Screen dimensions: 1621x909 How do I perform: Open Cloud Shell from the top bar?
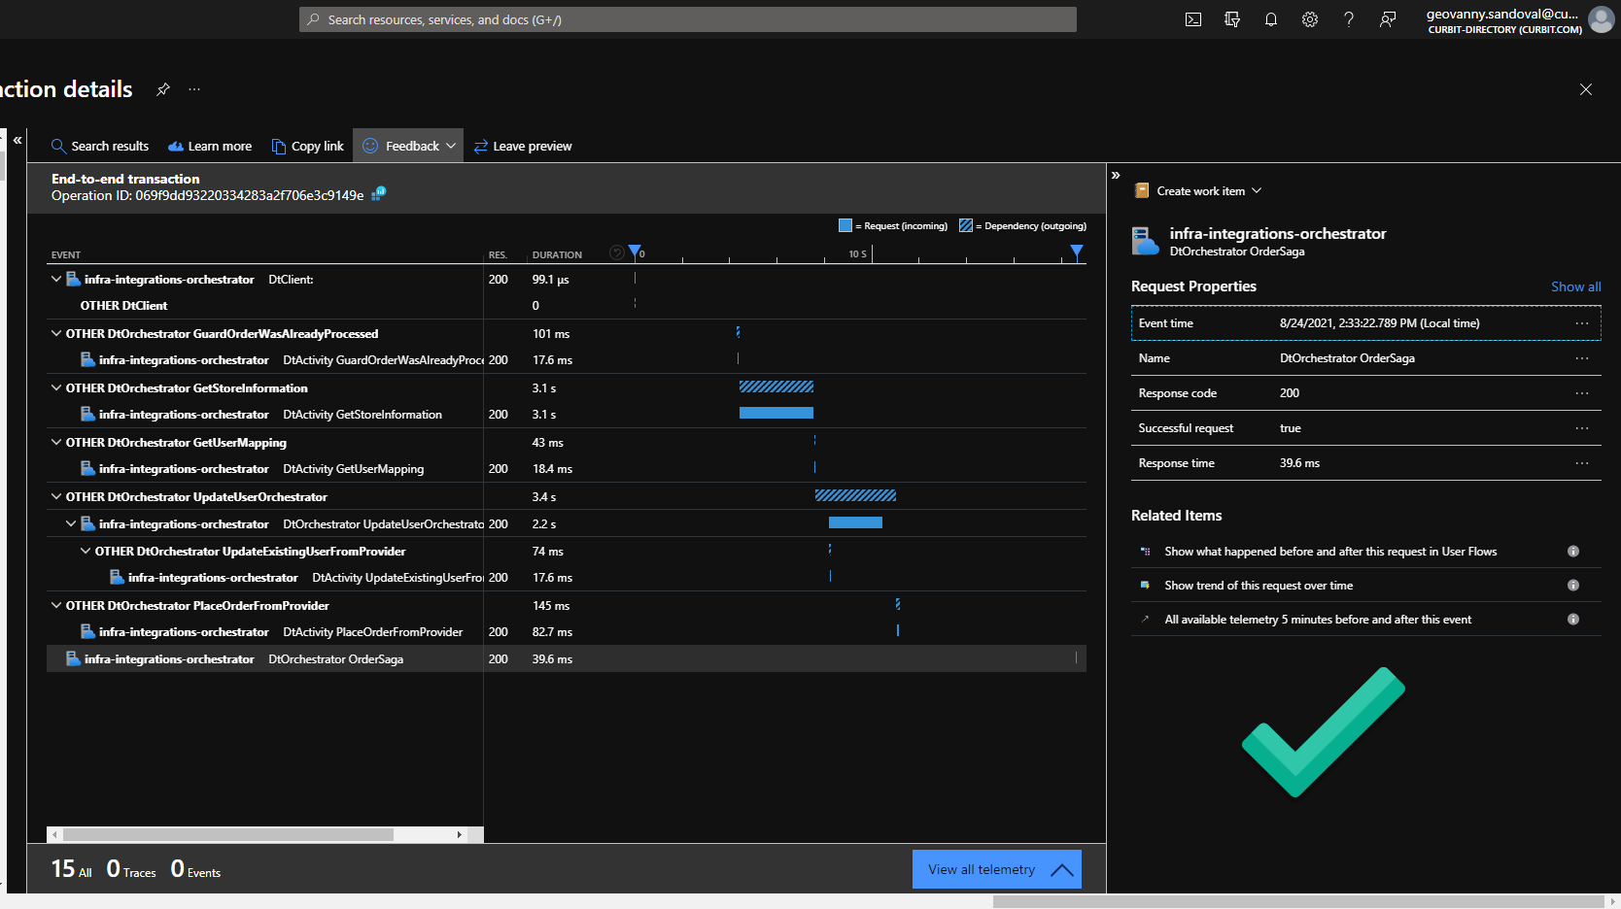point(1192,18)
